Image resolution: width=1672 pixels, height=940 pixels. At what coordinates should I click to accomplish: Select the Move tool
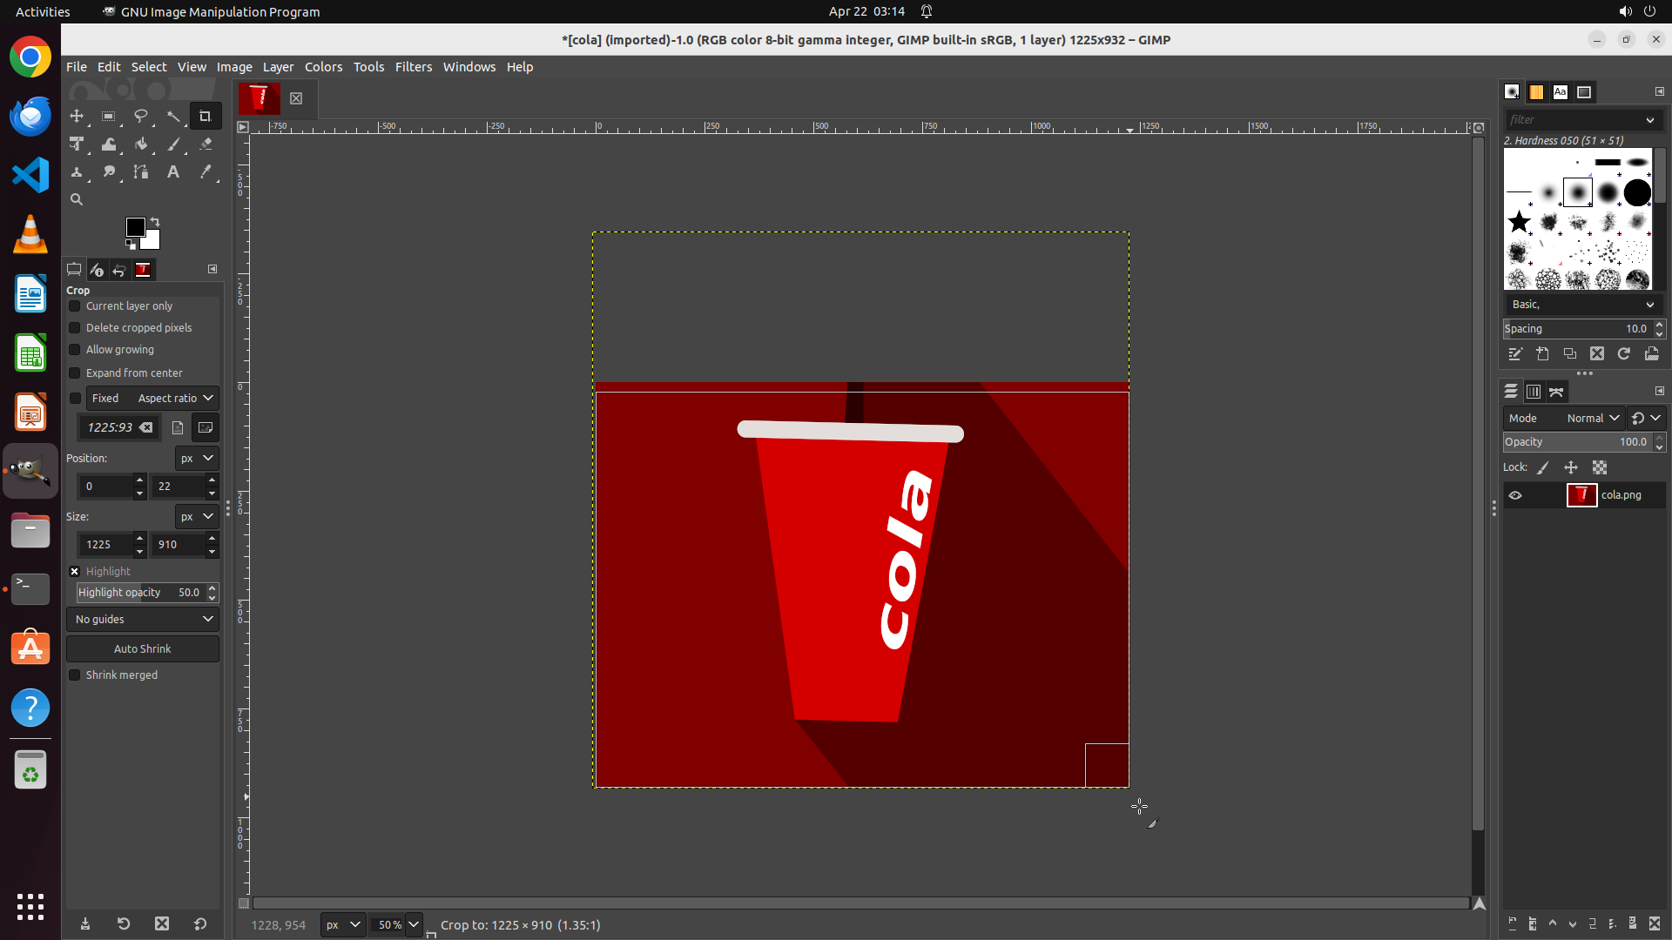point(77,116)
